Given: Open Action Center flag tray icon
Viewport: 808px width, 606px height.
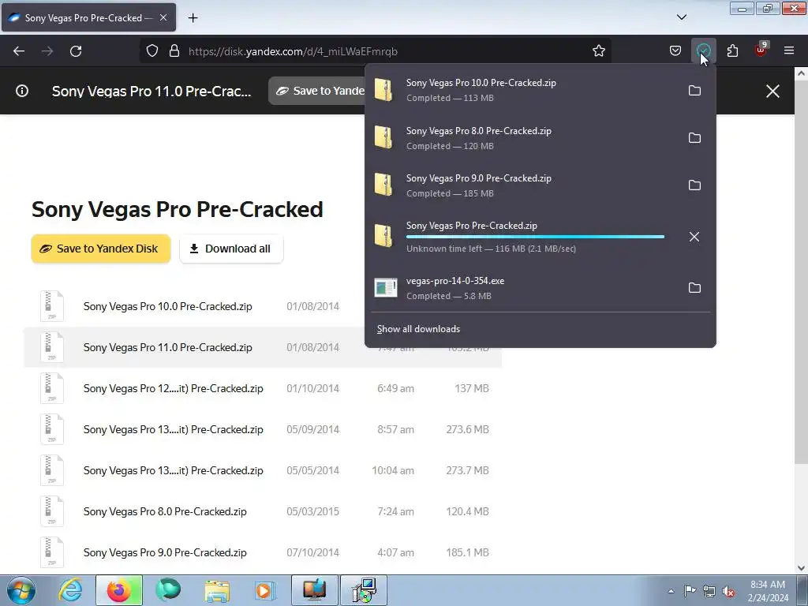Looking at the screenshot, I should (690, 591).
